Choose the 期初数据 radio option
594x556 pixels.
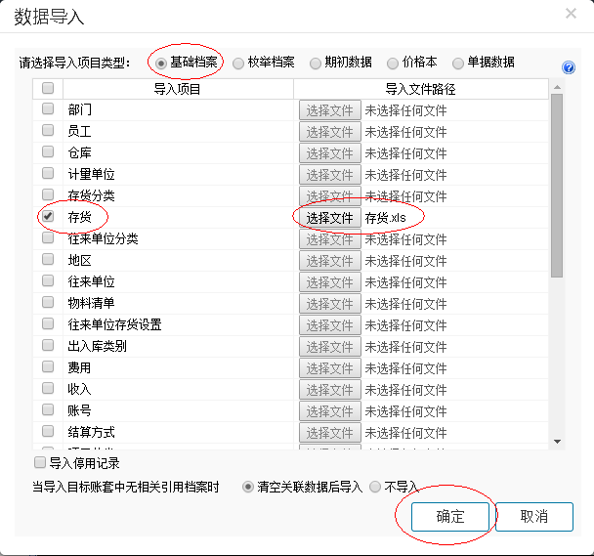click(316, 63)
